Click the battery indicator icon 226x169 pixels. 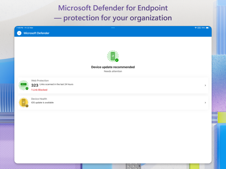click(208, 28)
